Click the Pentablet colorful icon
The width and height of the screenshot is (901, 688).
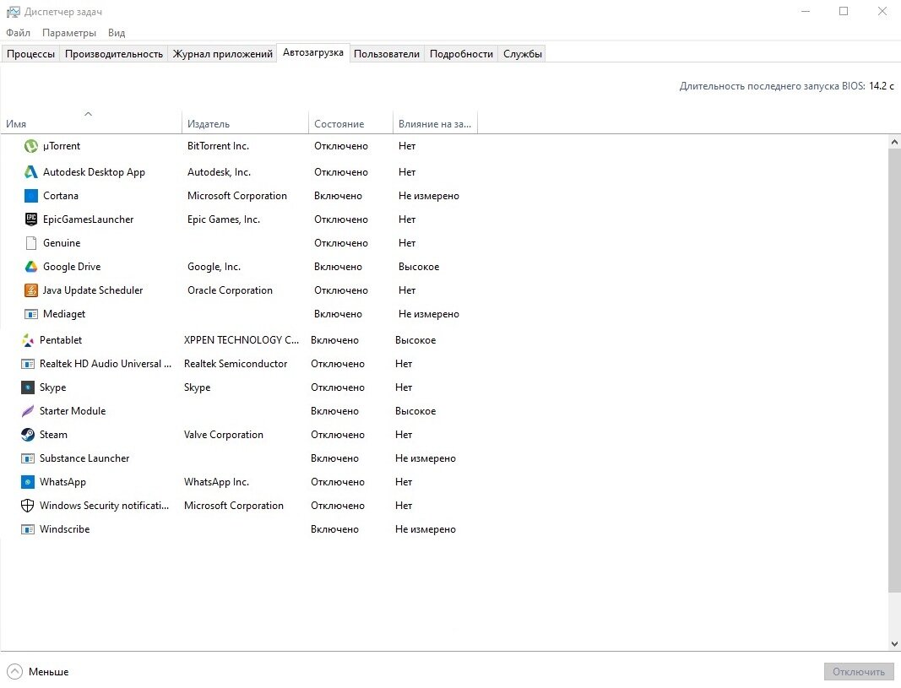28,340
